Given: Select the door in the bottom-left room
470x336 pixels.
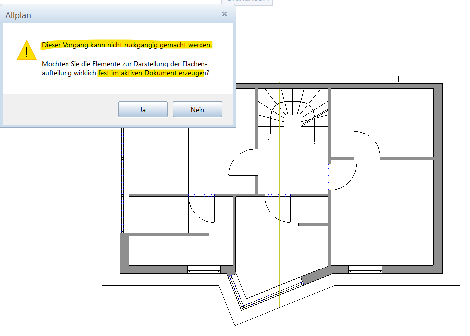Looking at the screenshot, I should [201, 208].
